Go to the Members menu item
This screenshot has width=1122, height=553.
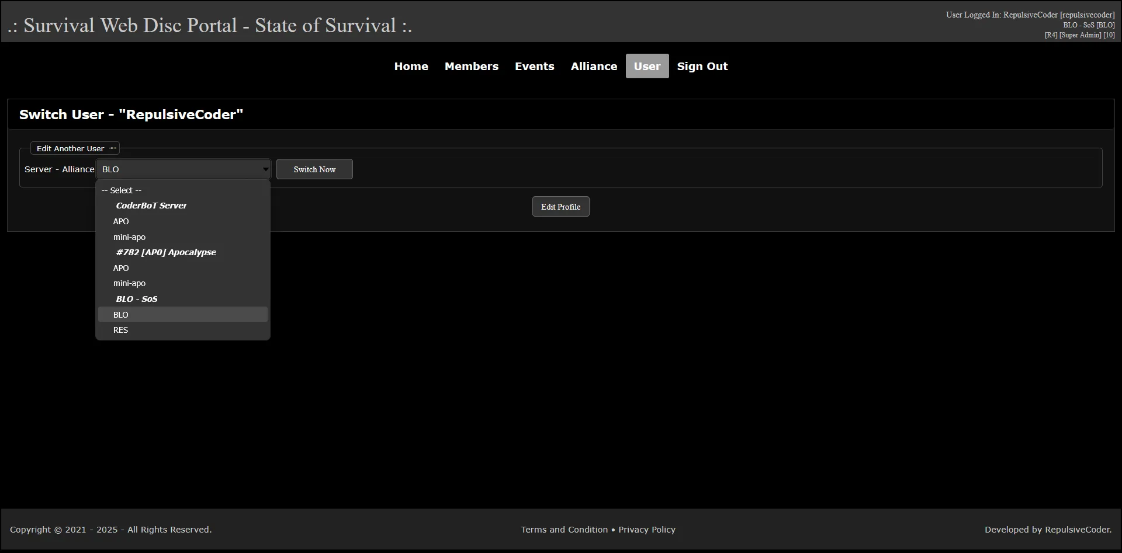click(x=471, y=67)
